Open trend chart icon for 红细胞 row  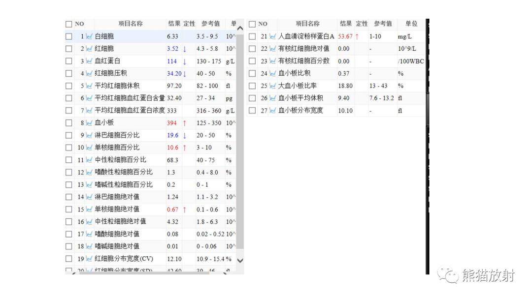click(89, 49)
